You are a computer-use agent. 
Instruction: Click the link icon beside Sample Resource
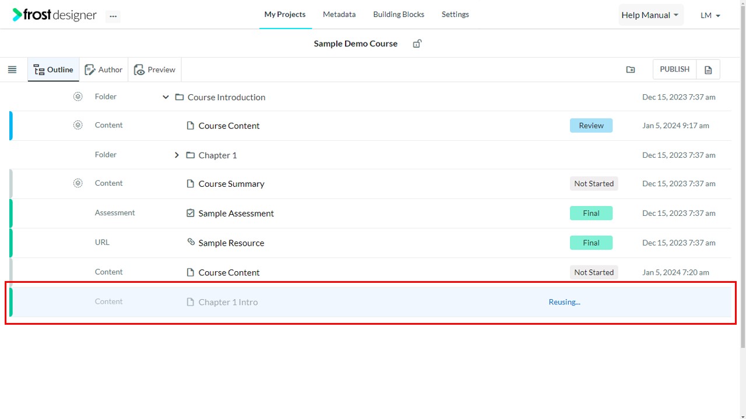point(191,242)
